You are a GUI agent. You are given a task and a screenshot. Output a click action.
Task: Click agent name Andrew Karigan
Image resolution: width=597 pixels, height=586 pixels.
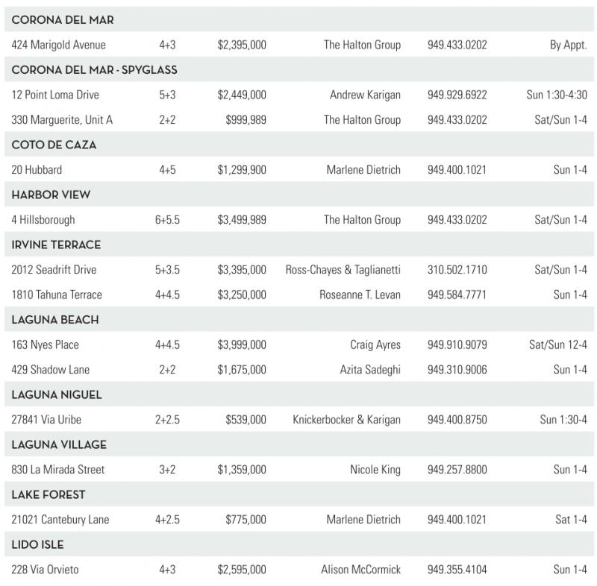click(365, 95)
